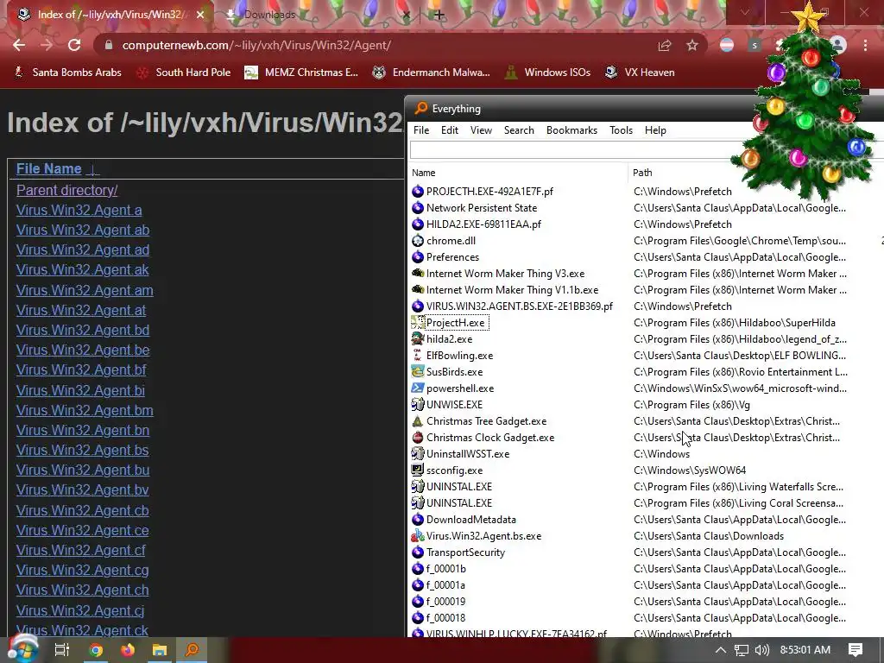Screen dimensions: 884x663
Task: Open the South Hard Pole bookmark
Action: 185,73
